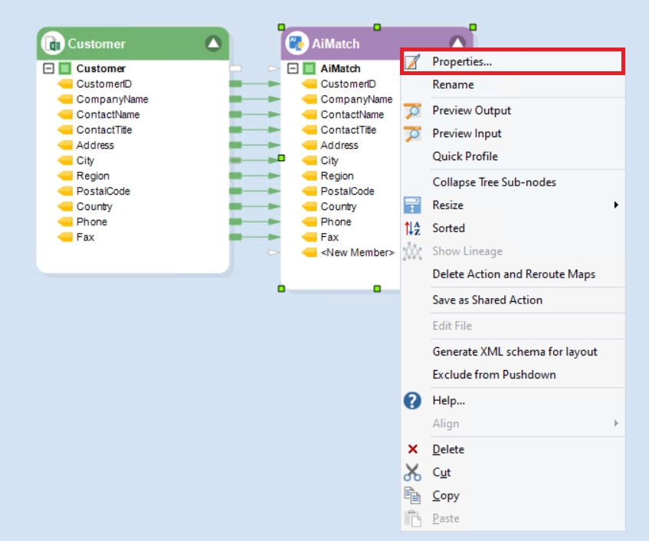Screen dimensions: 649x541
Task: Click the <New Member> row in AiMatch
Action: pyautogui.click(x=357, y=253)
